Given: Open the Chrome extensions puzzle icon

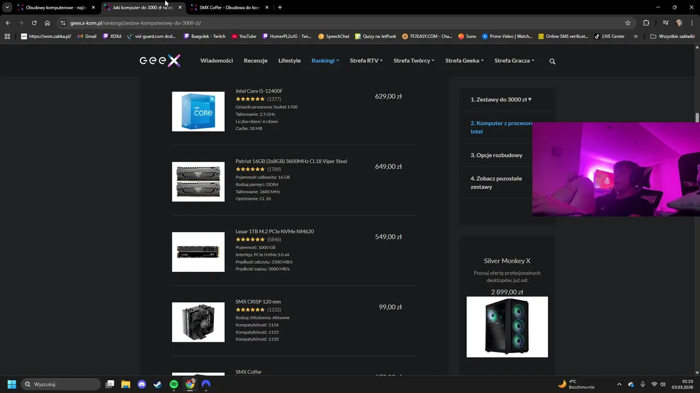Looking at the screenshot, I should click(646, 23).
